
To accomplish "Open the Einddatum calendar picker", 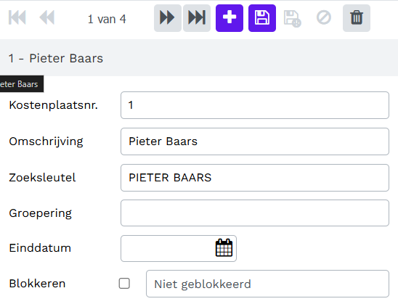I will 224,248.
